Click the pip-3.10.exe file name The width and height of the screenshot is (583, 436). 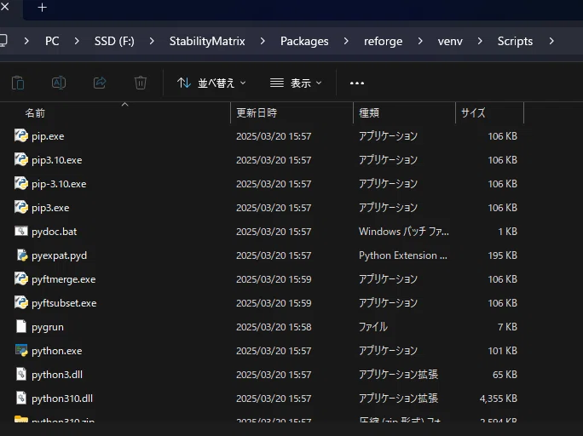pyautogui.click(x=59, y=184)
